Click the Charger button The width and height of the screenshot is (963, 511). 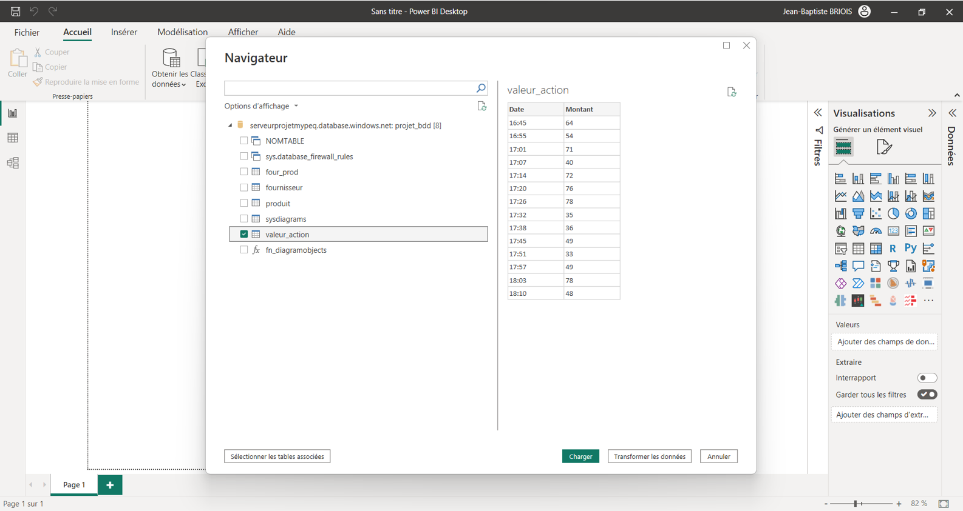pyautogui.click(x=580, y=456)
